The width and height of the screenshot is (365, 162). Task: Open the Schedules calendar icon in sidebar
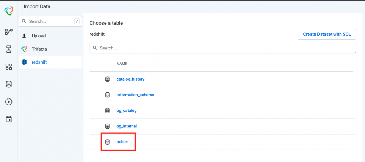9,119
